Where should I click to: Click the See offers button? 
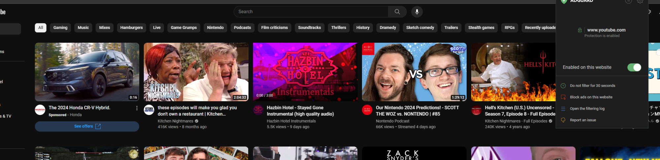87,126
